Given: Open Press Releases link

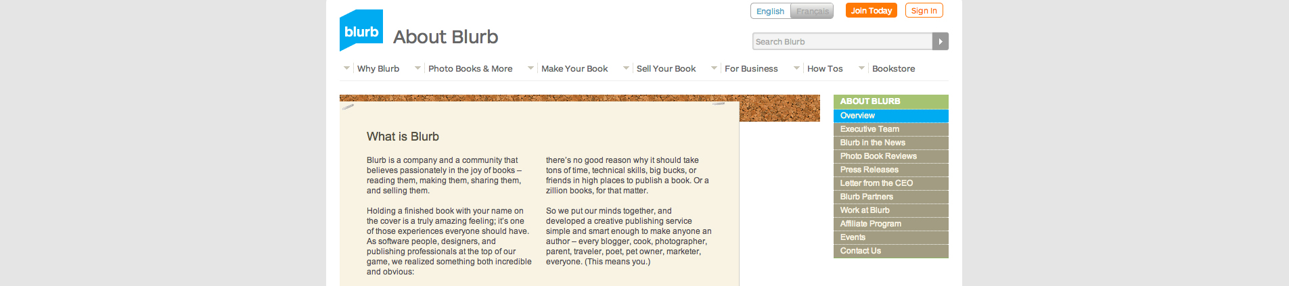Looking at the screenshot, I should point(891,170).
